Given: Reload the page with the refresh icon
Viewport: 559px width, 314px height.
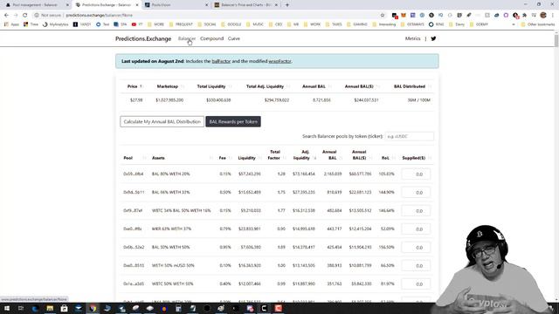Looking at the screenshot, I should tap(25, 16).
